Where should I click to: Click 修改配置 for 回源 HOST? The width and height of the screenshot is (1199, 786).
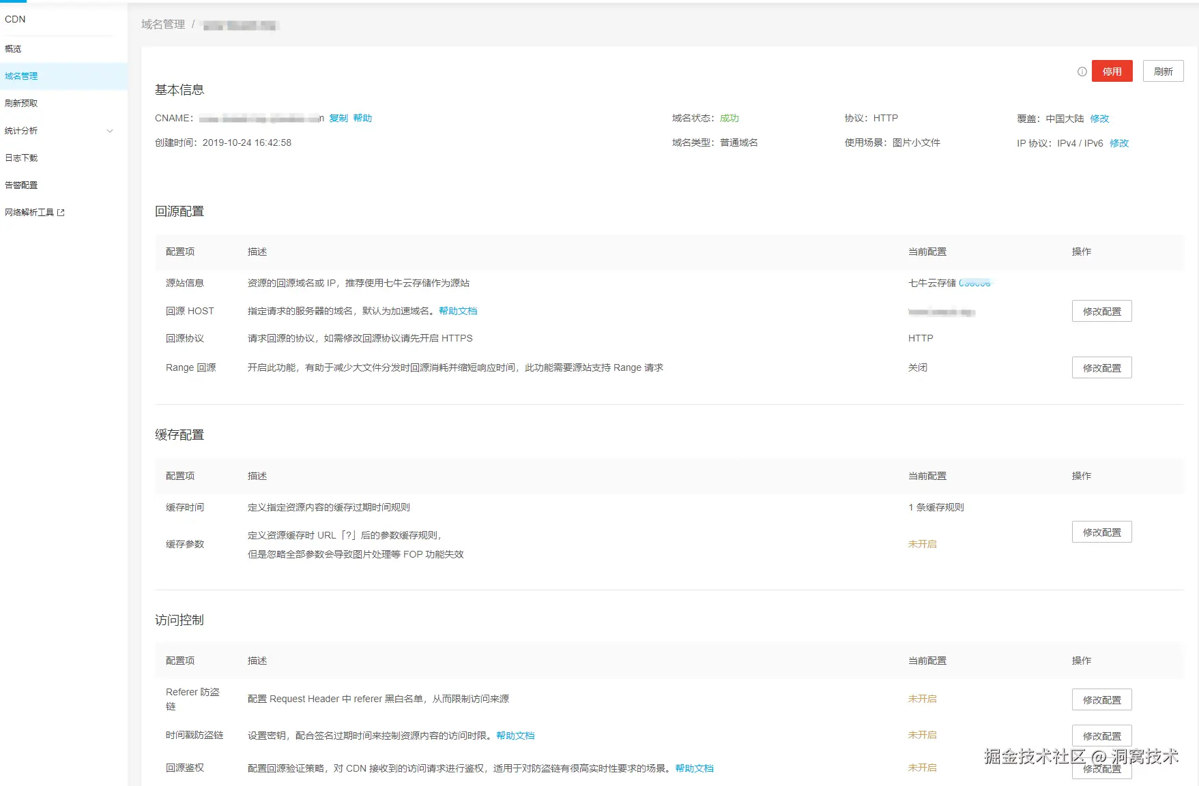[1102, 312]
